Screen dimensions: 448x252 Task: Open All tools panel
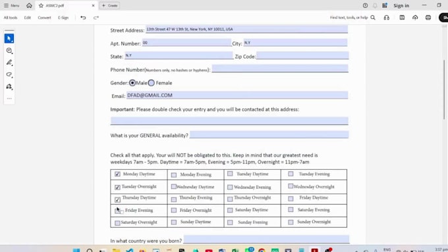[x=11, y=18]
